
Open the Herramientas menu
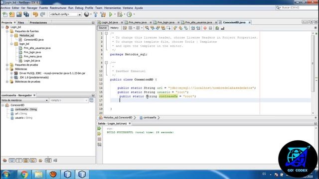[113, 8]
